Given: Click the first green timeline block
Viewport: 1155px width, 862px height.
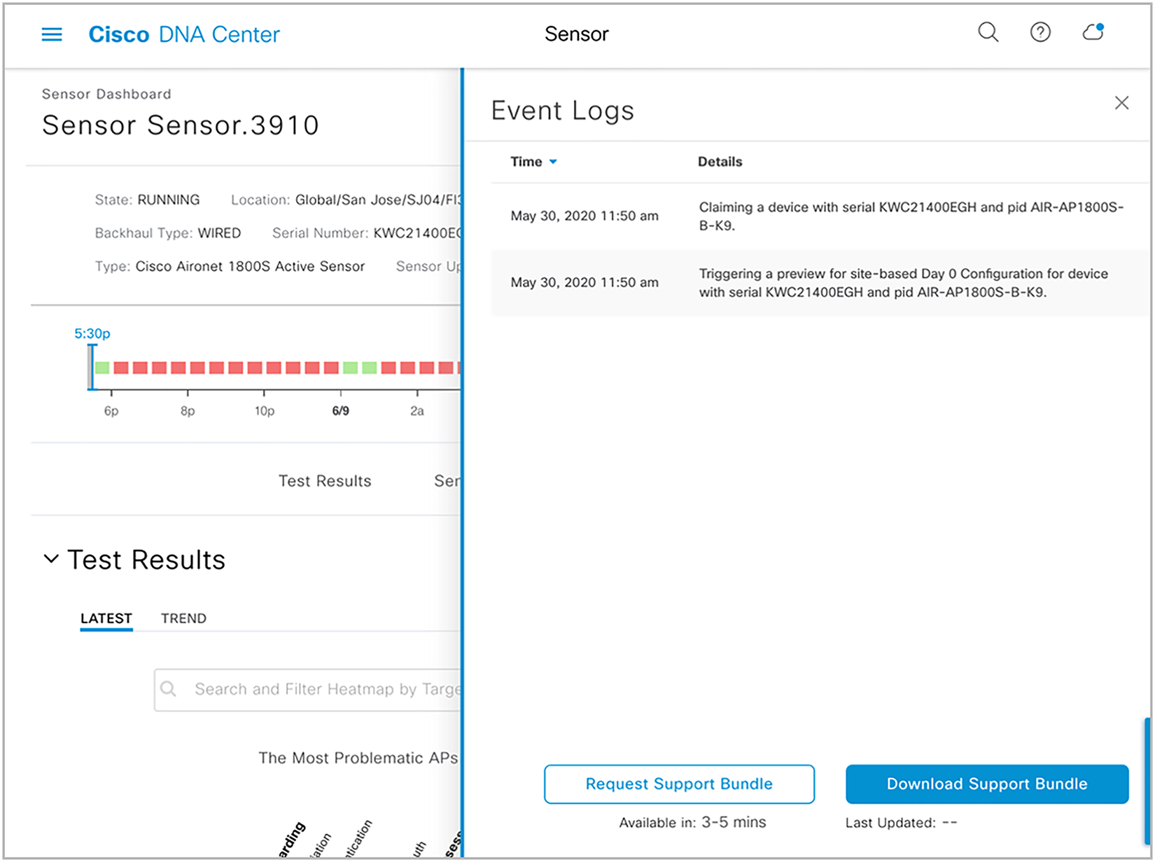Looking at the screenshot, I should [x=103, y=368].
